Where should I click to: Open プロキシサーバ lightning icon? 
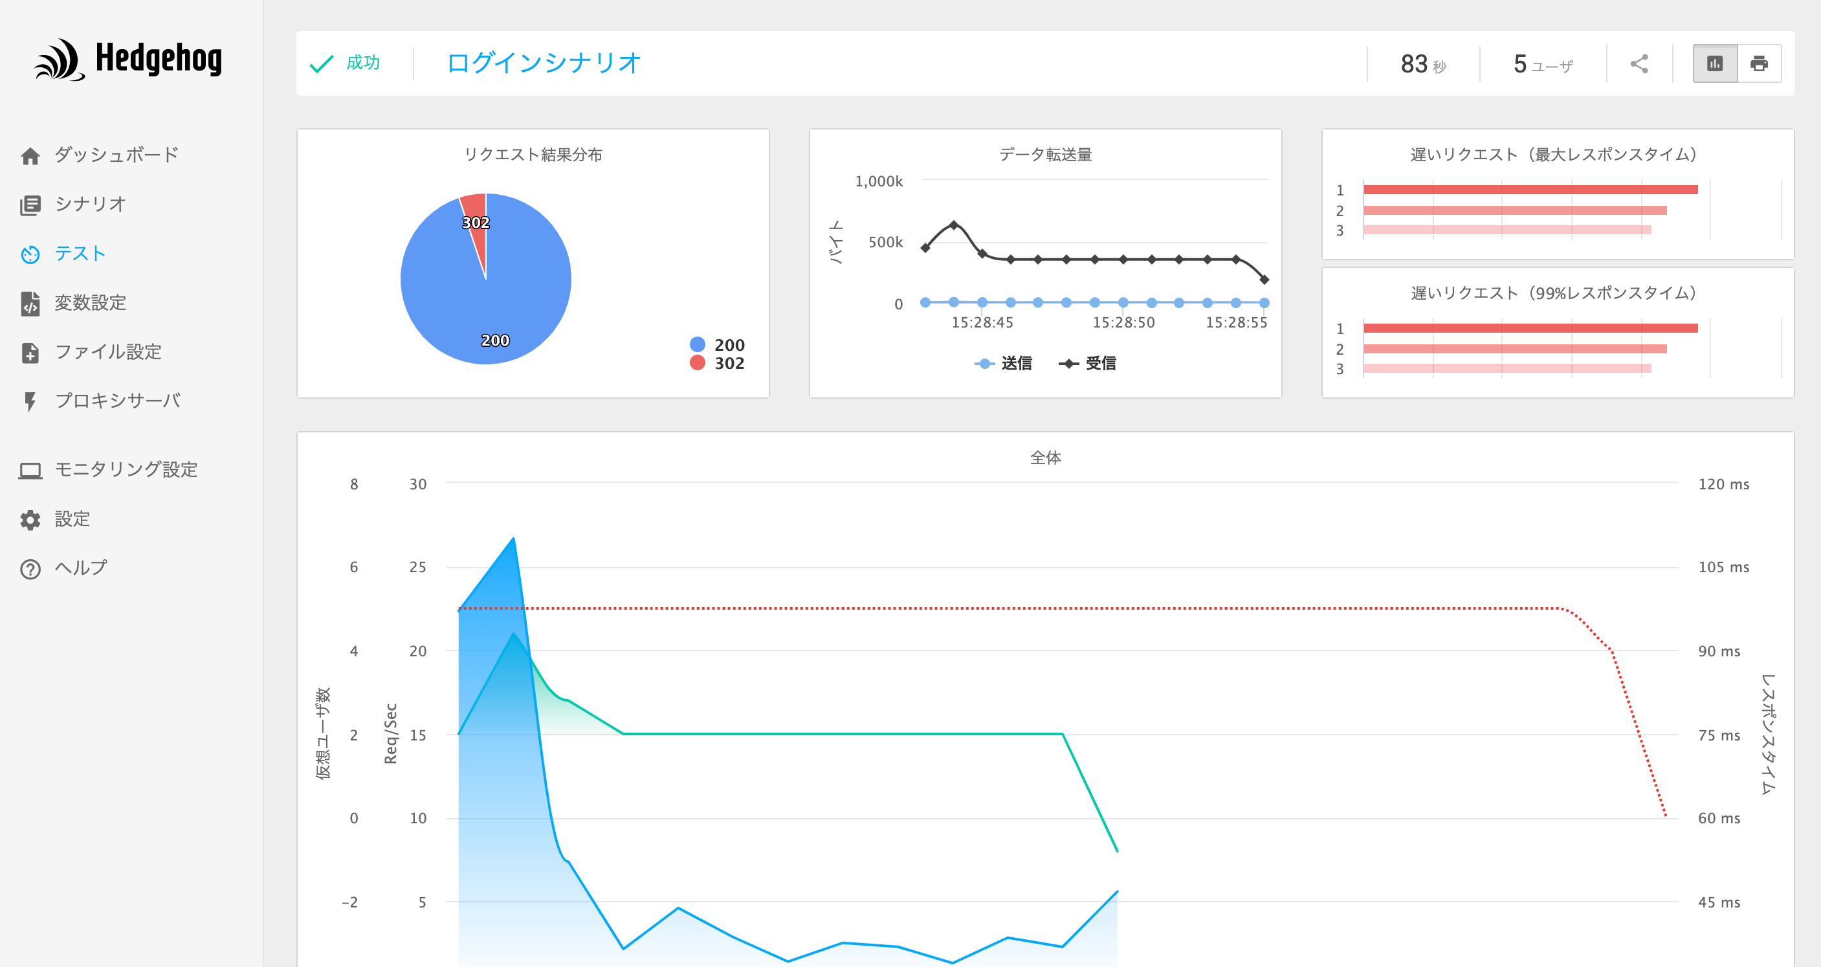pyautogui.click(x=30, y=401)
